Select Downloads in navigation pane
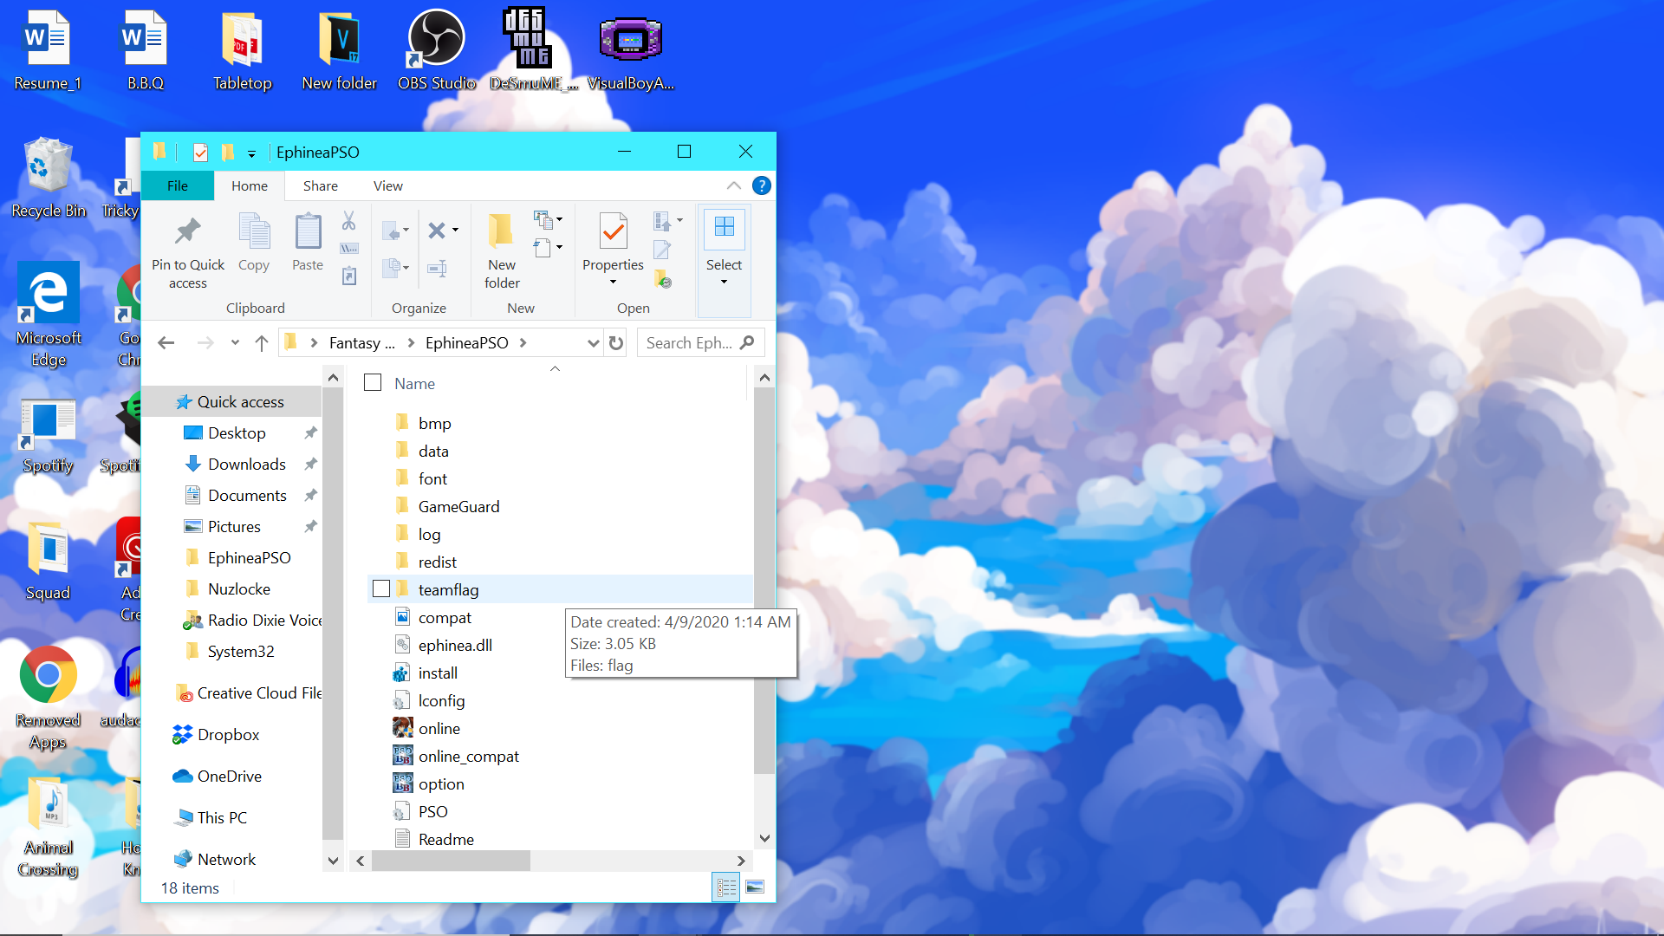The height and width of the screenshot is (936, 1664). click(x=246, y=464)
